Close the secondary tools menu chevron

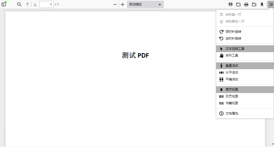(x=271, y=4)
